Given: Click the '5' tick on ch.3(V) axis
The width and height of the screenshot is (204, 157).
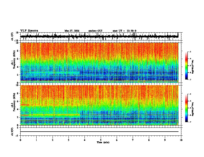Looking at the screenshot, I should click(x=18, y=127).
